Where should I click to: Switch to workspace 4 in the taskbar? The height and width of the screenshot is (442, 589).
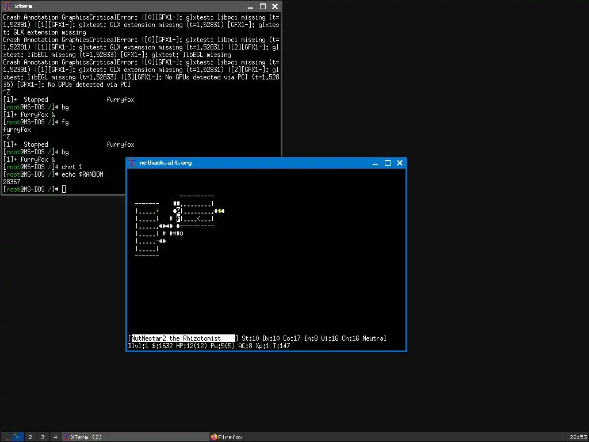(x=55, y=437)
